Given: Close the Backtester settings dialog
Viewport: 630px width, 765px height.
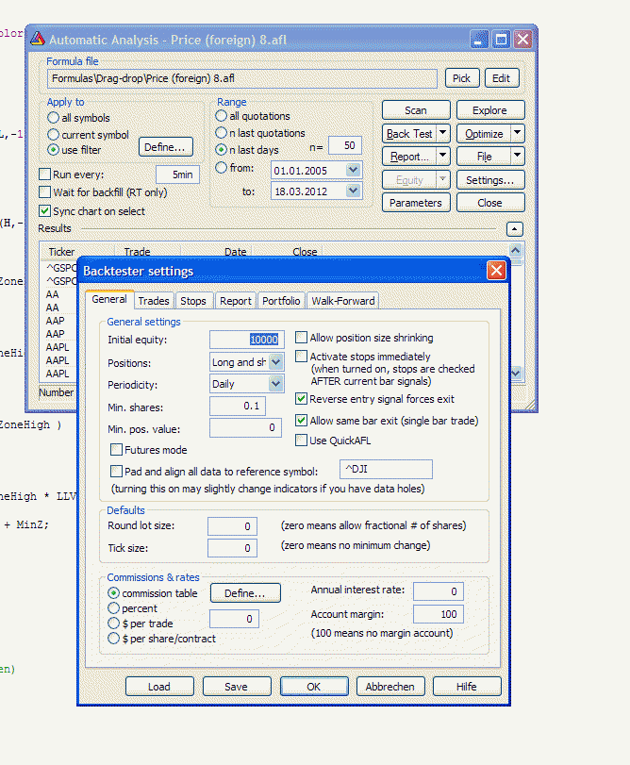Looking at the screenshot, I should (x=495, y=271).
